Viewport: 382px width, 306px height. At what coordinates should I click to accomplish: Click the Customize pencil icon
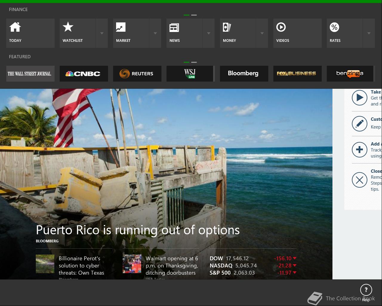pyautogui.click(x=360, y=124)
